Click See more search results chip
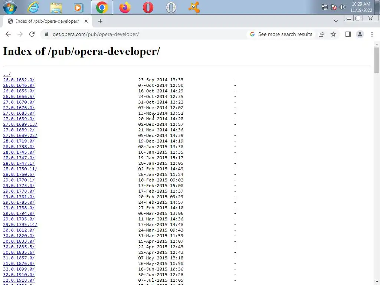Viewport: 380px width, 285px height. [x=281, y=34]
